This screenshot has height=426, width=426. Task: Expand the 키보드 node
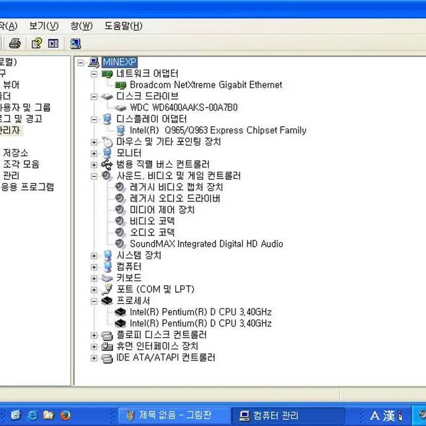94,278
